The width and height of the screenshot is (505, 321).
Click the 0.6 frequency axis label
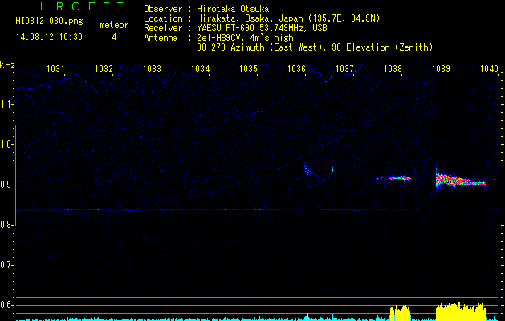pyautogui.click(x=6, y=305)
